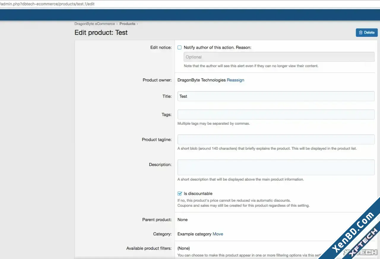
Task: Open DragonByte eCommerce breadcrumb link
Action: point(95,24)
